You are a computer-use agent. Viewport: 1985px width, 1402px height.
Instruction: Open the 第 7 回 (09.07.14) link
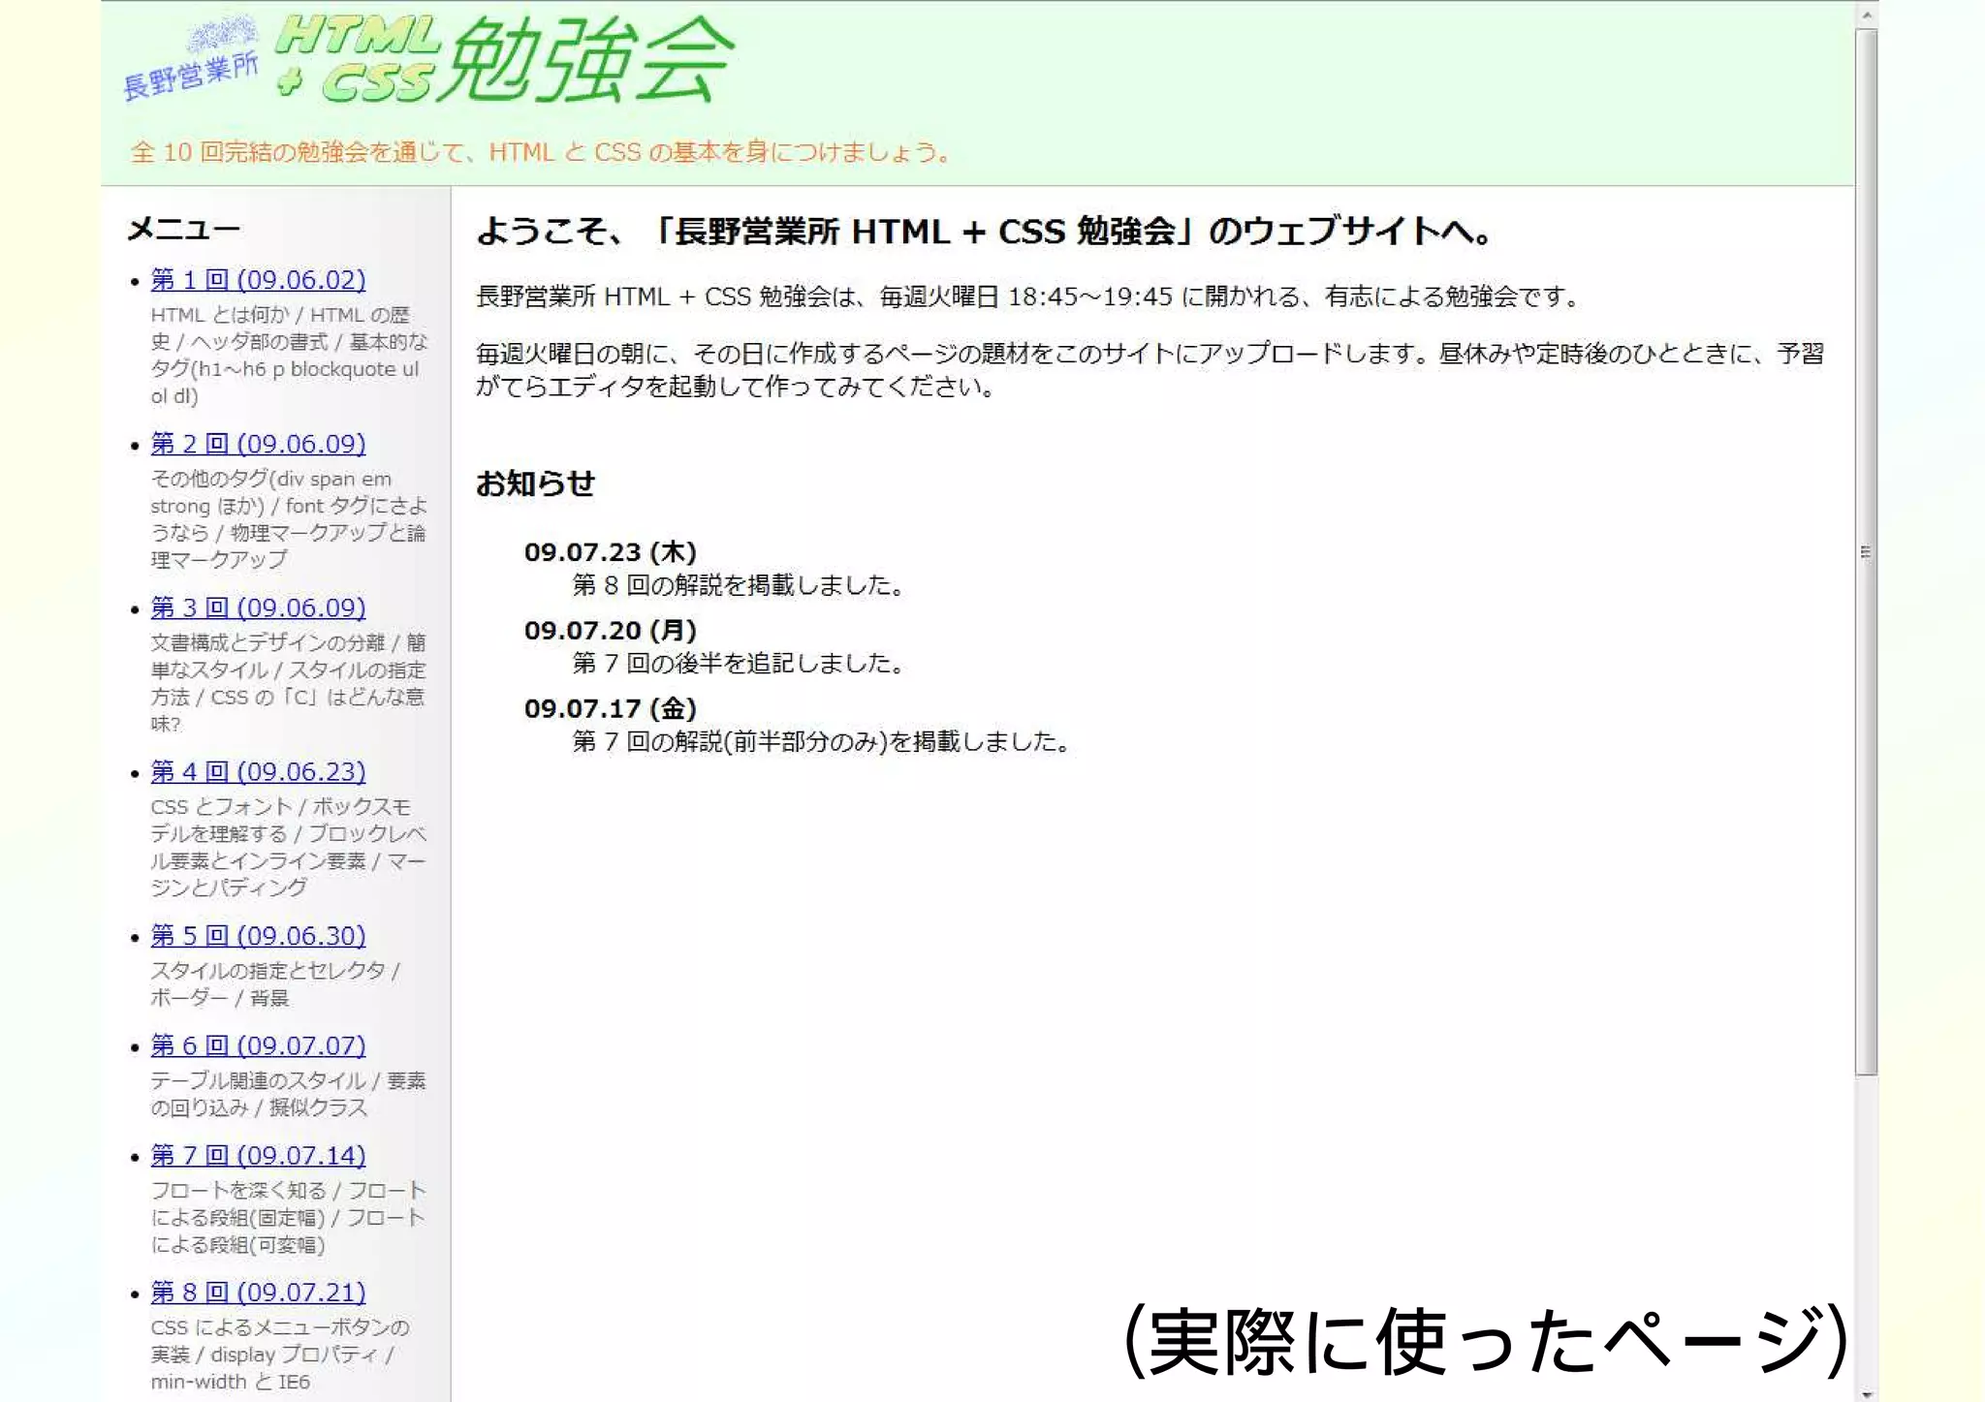[258, 1155]
